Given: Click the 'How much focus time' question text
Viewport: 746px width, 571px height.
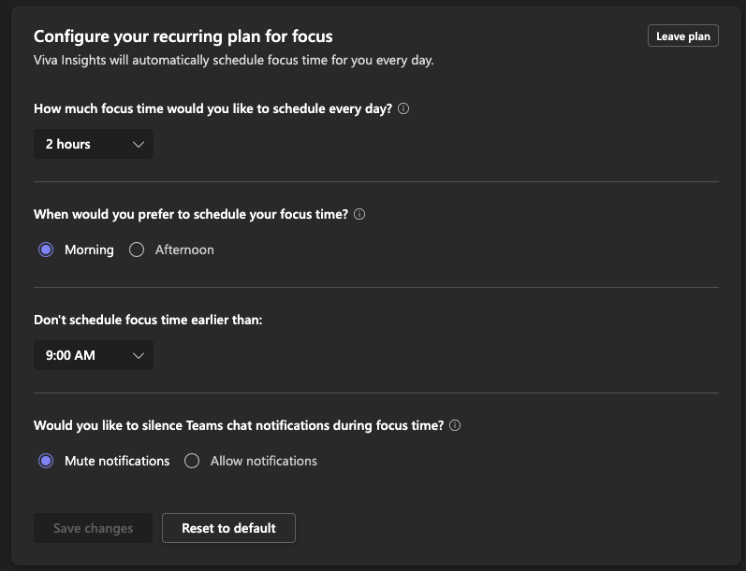Looking at the screenshot, I should 214,108.
